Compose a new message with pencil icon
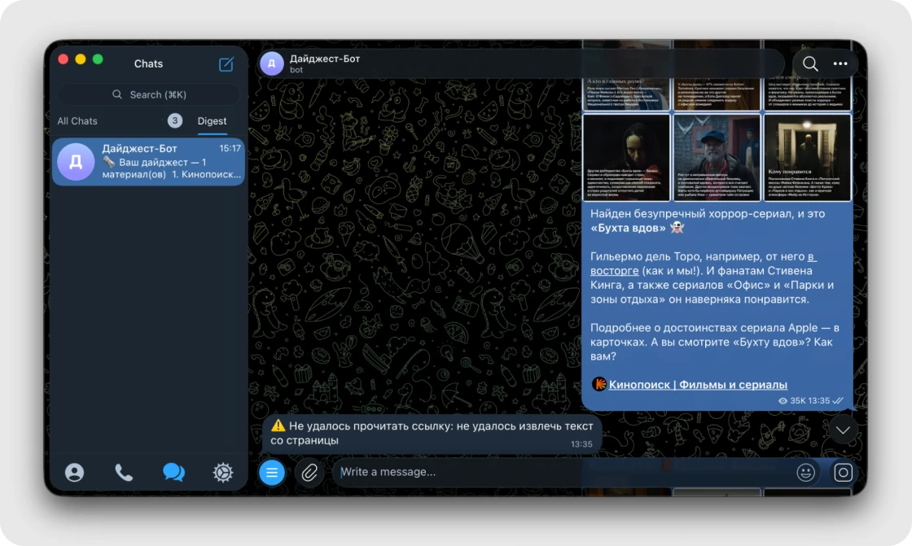Viewport: 912px width, 546px height. (x=226, y=64)
